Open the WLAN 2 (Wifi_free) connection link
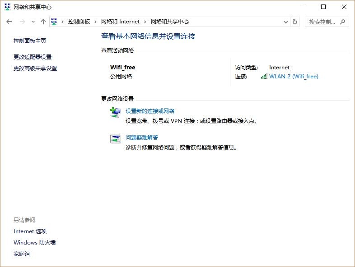355x267 pixels. (294, 77)
